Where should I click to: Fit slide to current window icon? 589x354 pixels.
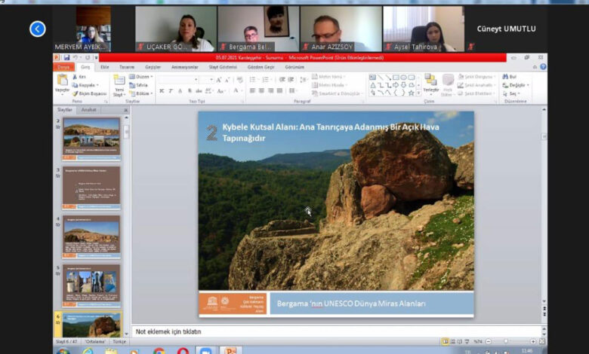[542, 341]
